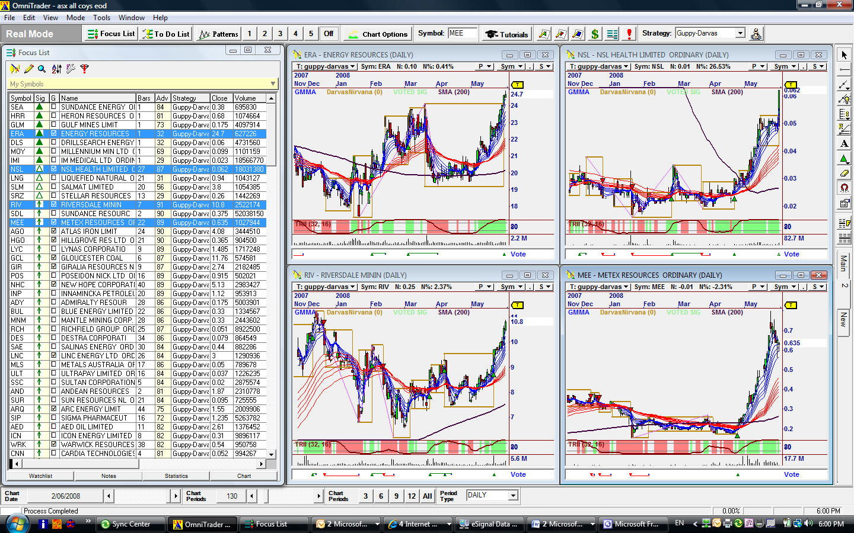Image resolution: width=854 pixels, height=533 pixels.
Task: Activate the magnet snap tool
Action: (x=844, y=188)
